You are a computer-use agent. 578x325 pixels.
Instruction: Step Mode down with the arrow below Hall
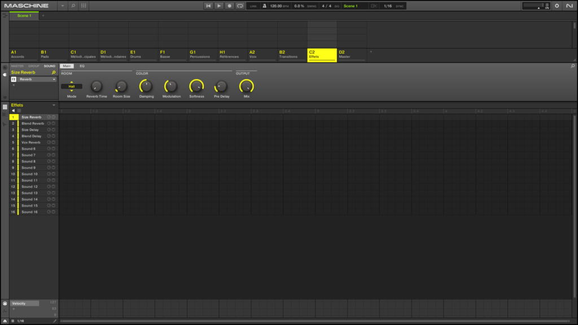(x=72, y=90)
